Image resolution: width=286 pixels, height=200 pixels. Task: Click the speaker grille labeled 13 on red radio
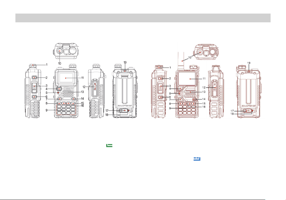point(190,94)
